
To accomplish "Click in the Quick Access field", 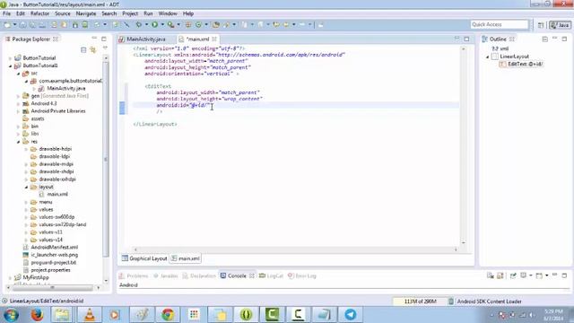I will coord(500,24).
